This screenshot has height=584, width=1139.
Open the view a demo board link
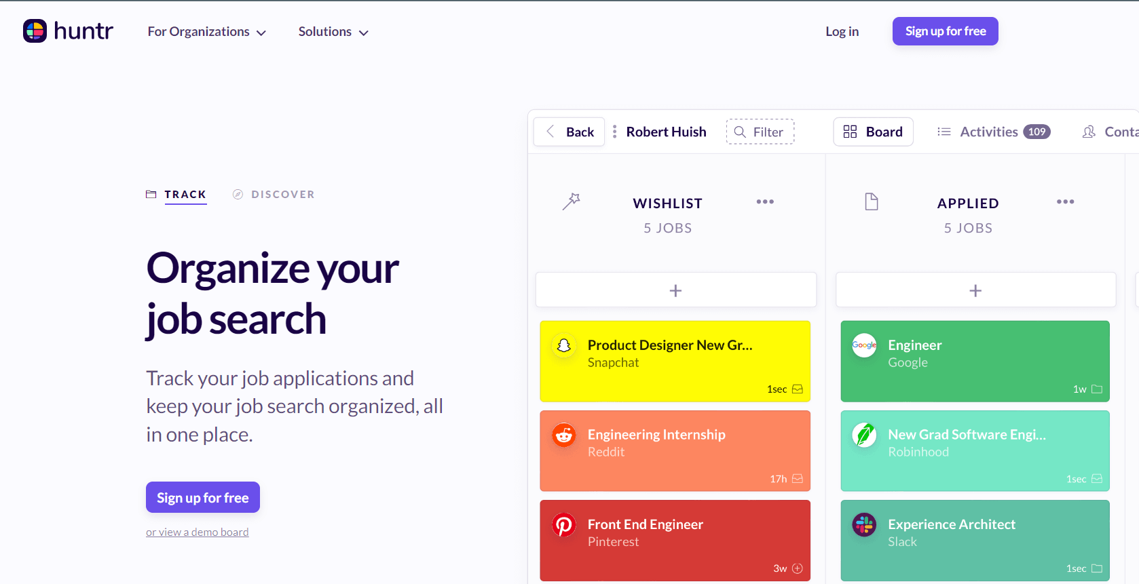click(197, 532)
